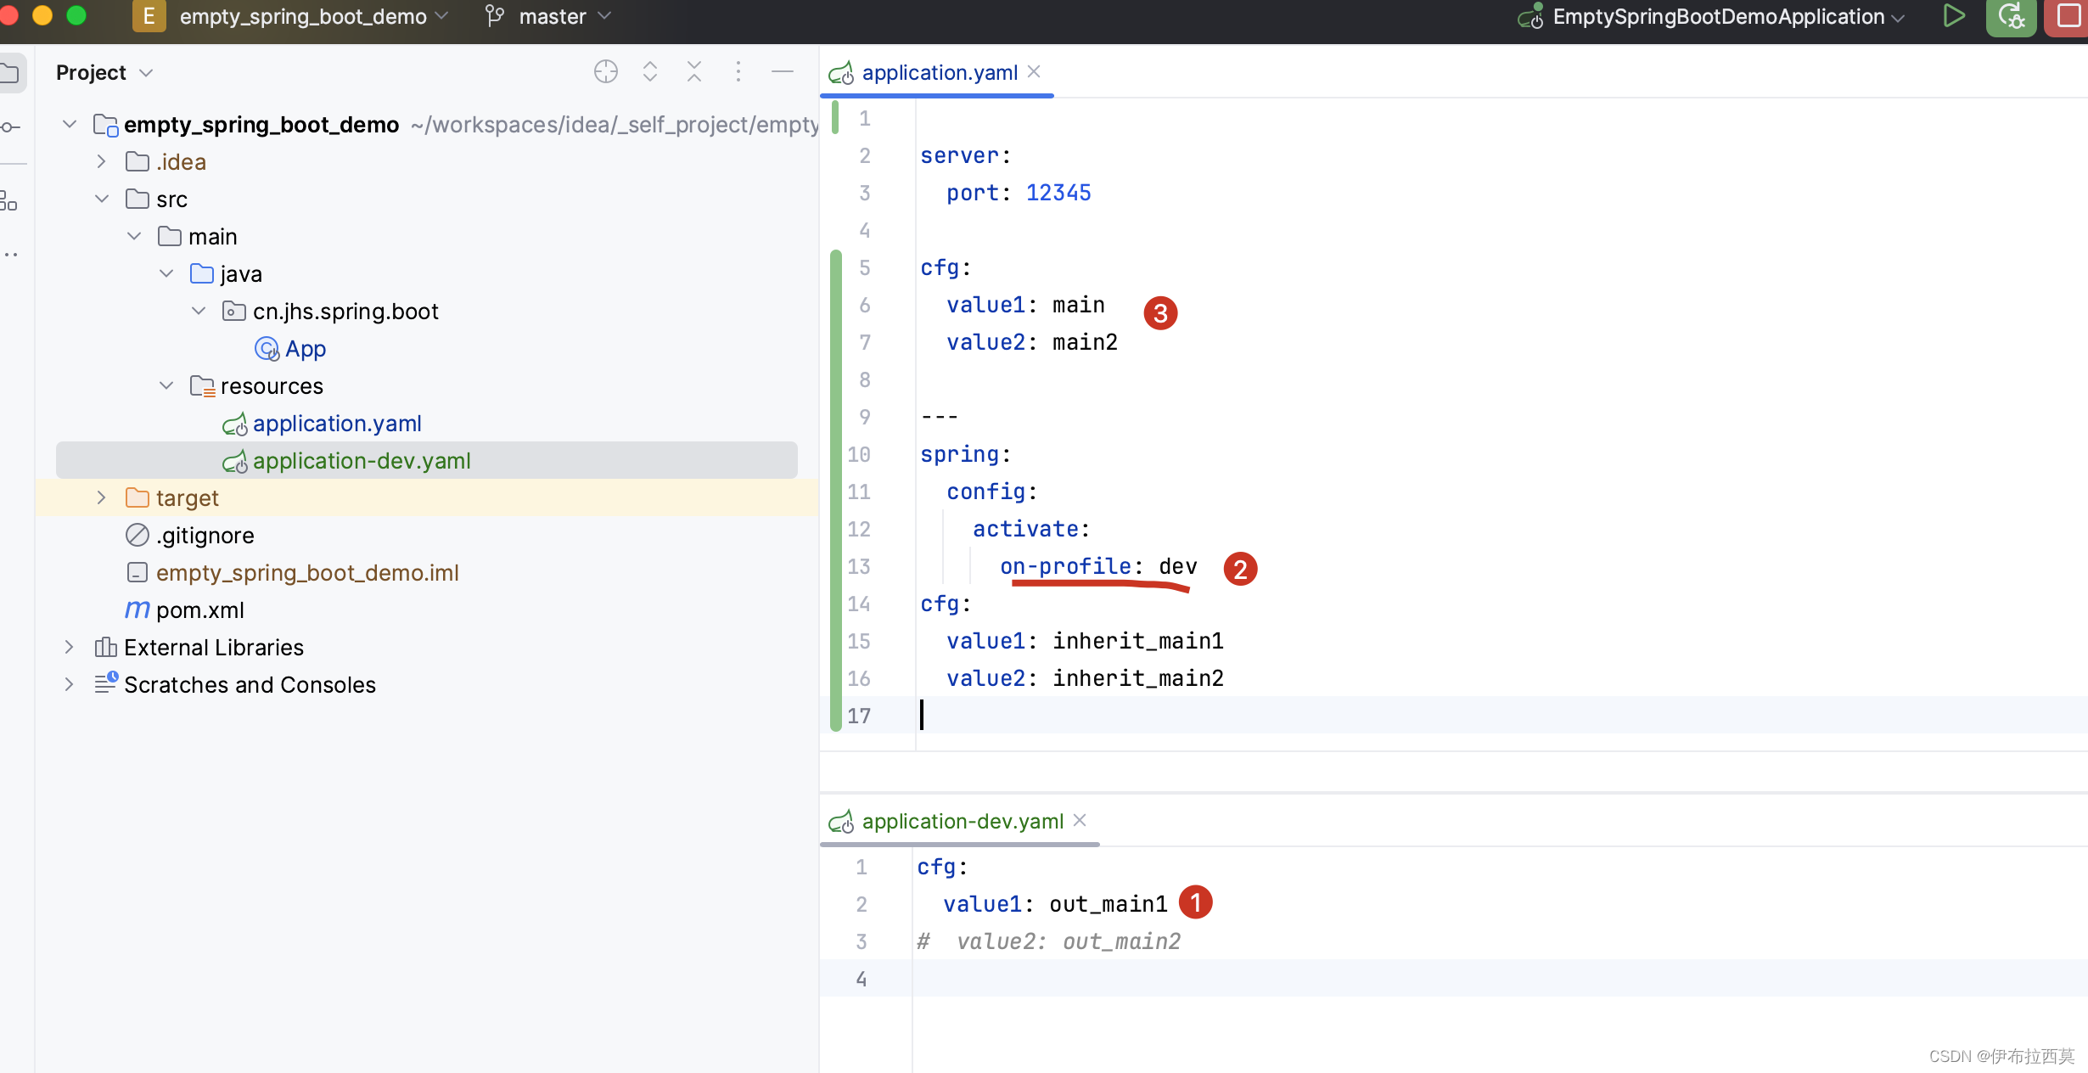
Task: Hide the Project panel with minimize icon
Action: (x=783, y=72)
